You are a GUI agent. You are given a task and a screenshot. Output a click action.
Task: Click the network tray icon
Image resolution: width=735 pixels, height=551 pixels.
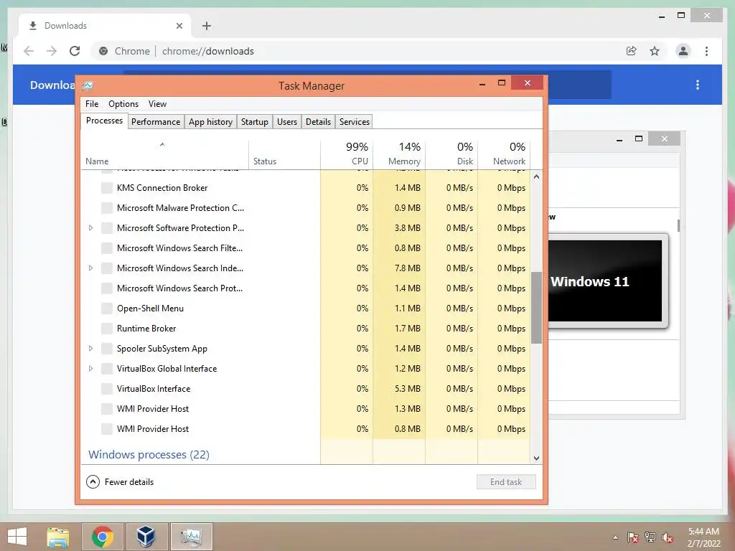click(650, 537)
